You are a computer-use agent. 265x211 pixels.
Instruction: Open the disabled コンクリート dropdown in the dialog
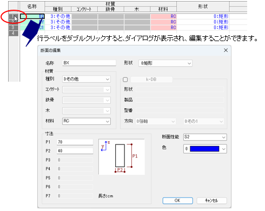[87, 90]
